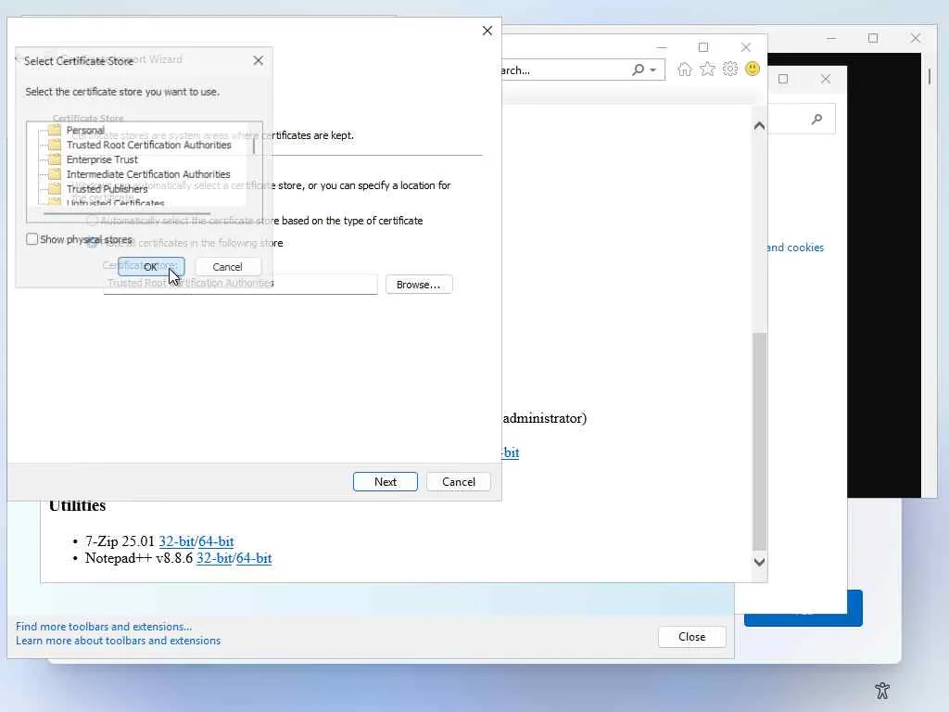Click the magnifier in the Internet Explorer search box
949x712 pixels.
pos(638,70)
